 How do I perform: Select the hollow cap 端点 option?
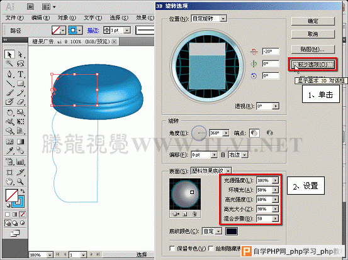(x=269, y=133)
